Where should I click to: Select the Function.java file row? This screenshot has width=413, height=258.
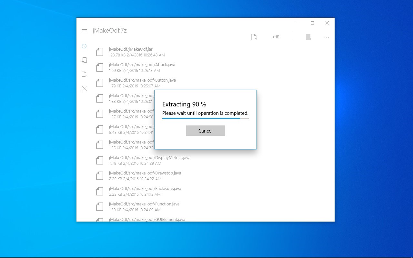[x=213, y=207]
